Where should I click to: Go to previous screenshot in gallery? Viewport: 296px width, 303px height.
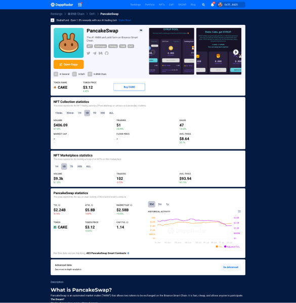[x=153, y=52]
